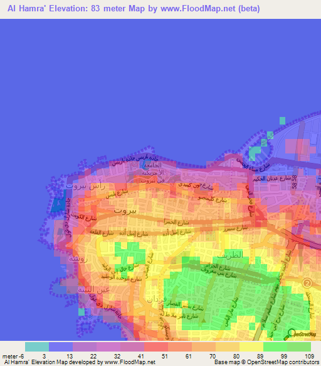Click the 'رأس بيروت' district label
The image size is (321, 366).
[85, 186]
